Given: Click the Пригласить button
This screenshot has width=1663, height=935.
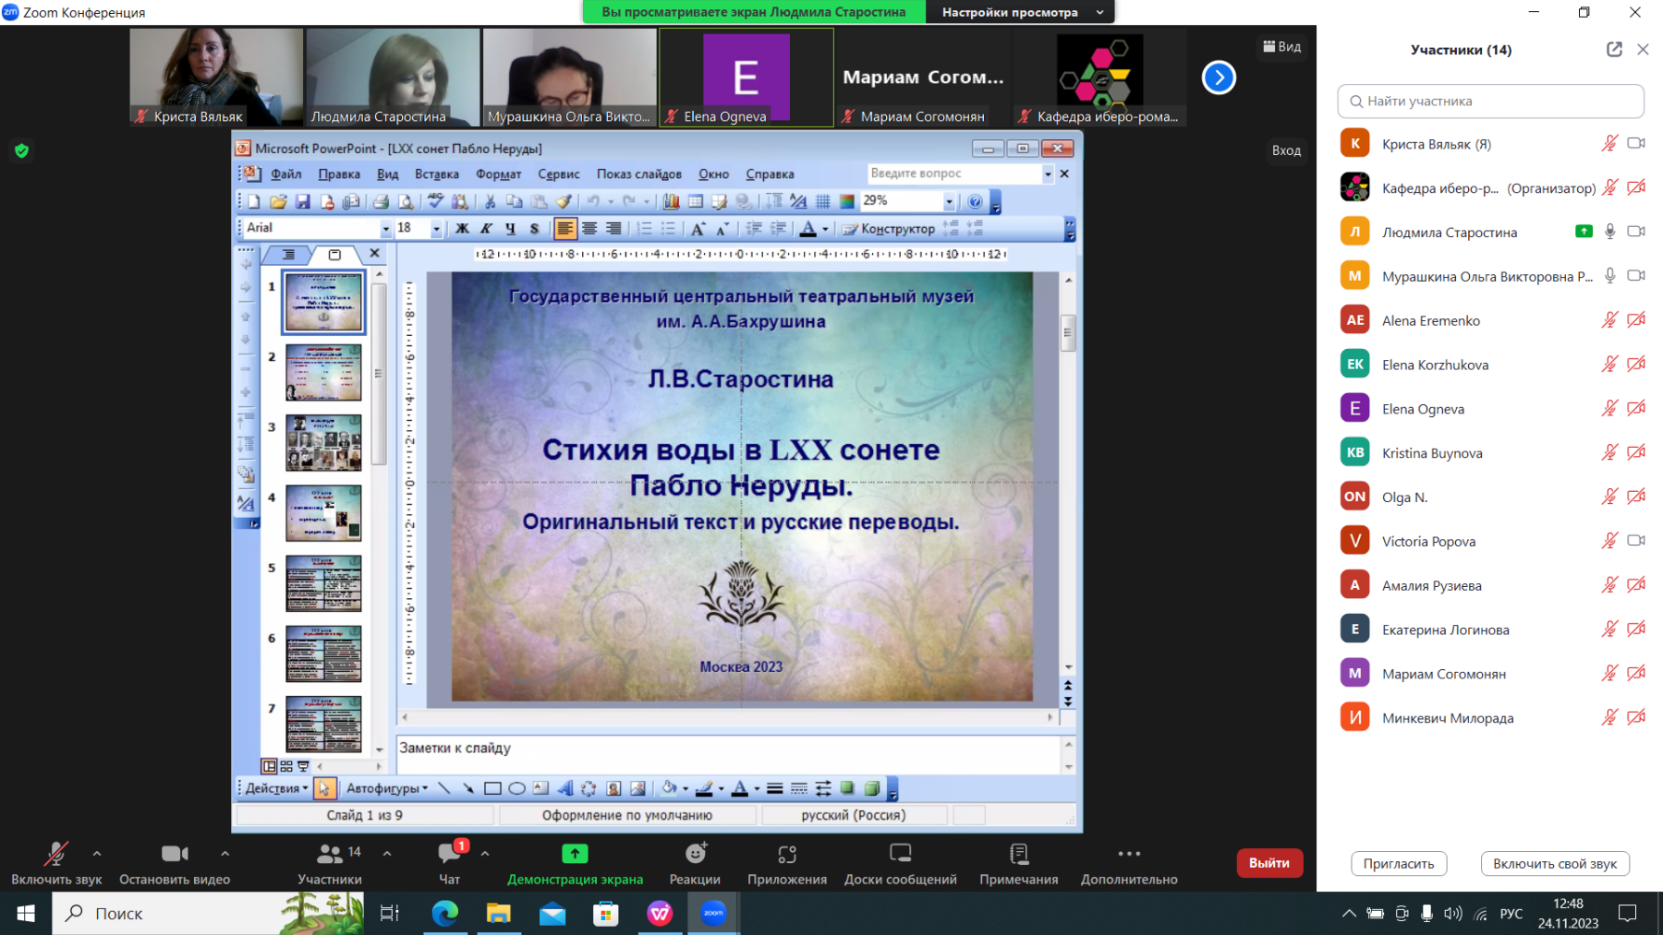Looking at the screenshot, I should [1398, 864].
